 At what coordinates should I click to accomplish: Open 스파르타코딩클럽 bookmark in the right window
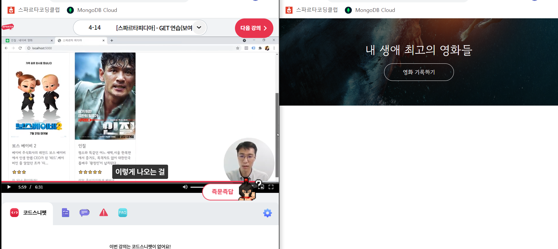311,10
